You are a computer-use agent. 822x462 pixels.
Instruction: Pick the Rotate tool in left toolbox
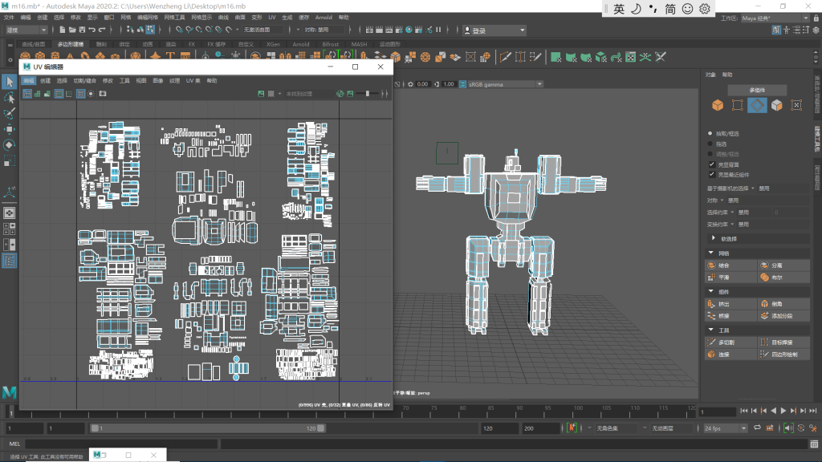[10, 144]
